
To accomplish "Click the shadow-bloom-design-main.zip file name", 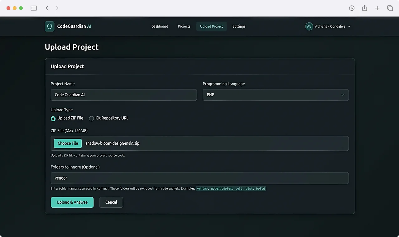I will tap(113, 143).
